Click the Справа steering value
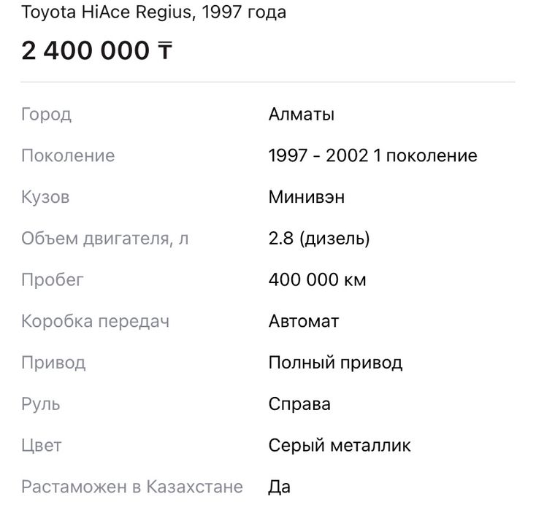Image resolution: width=536 pixels, height=510 pixels. click(299, 404)
